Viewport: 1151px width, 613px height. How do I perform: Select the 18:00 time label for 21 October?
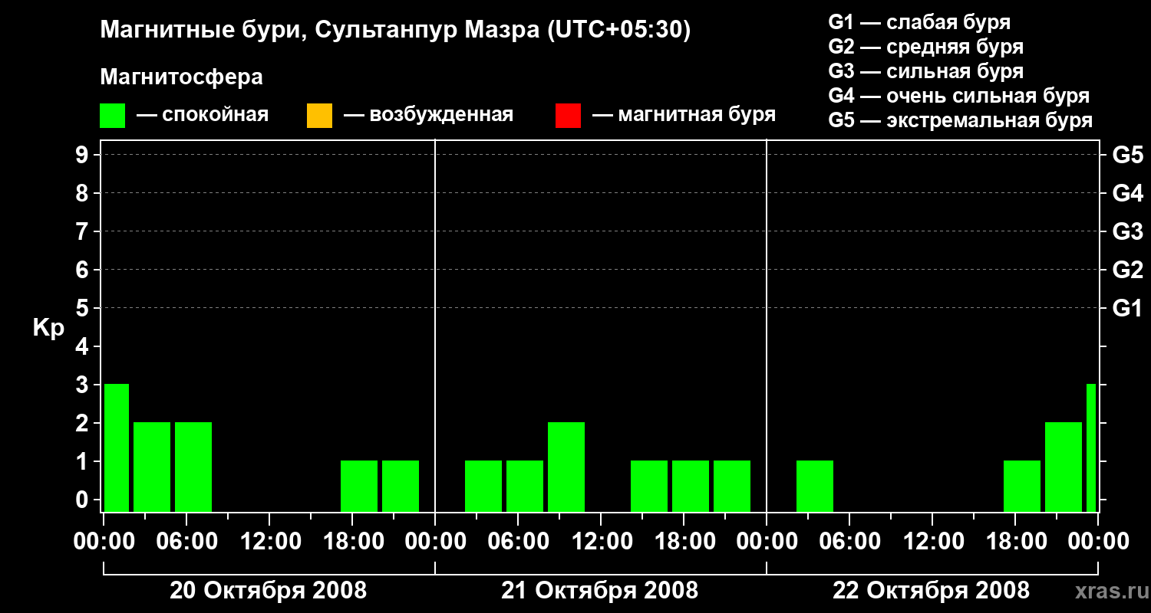click(x=684, y=542)
